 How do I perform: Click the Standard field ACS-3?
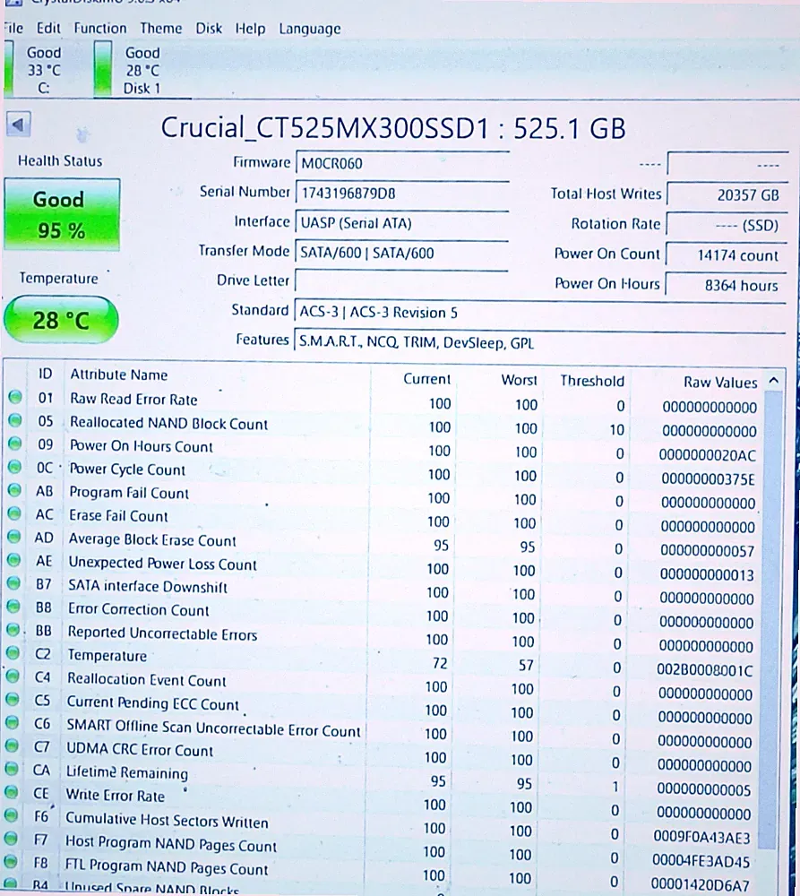click(540, 313)
